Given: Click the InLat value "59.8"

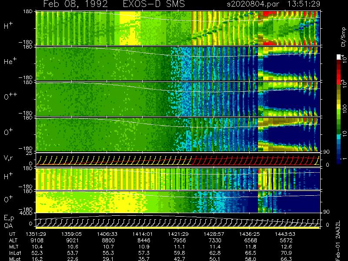Looking at the screenshot, I should 180,253.
